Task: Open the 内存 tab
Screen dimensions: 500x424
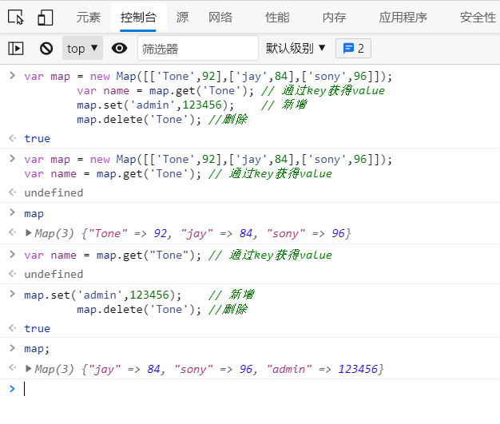Action: (x=334, y=17)
